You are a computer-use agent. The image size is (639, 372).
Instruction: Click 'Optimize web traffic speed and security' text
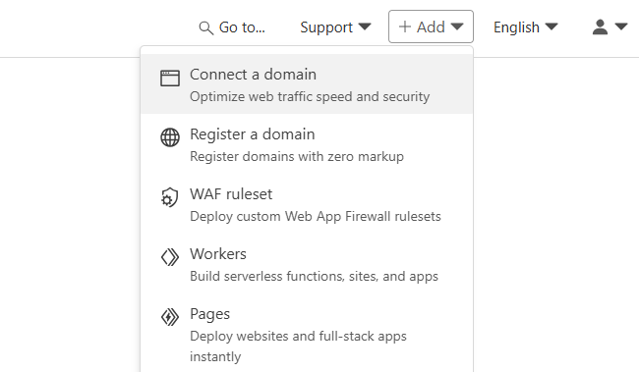tap(310, 97)
